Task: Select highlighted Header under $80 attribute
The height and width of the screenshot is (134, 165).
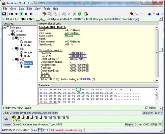Action: 28,63
